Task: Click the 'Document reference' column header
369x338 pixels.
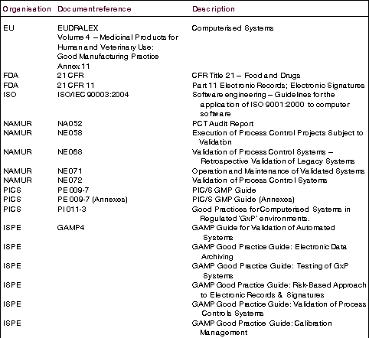Action: click(x=94, y=9)
